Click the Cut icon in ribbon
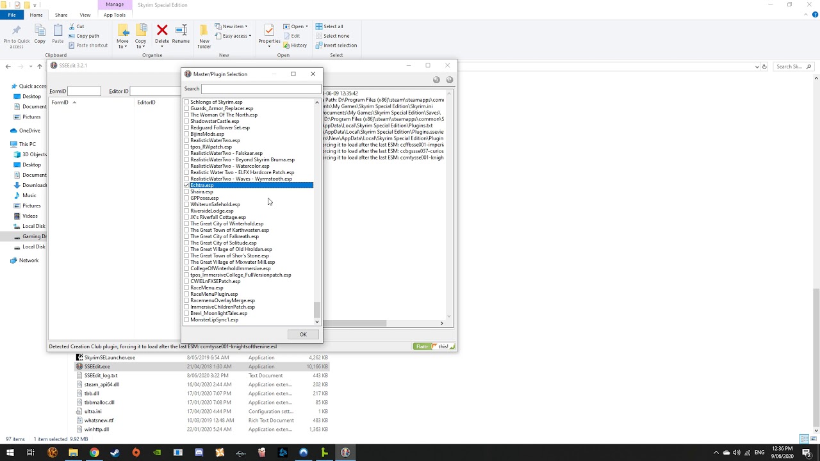 coord(71,27)
